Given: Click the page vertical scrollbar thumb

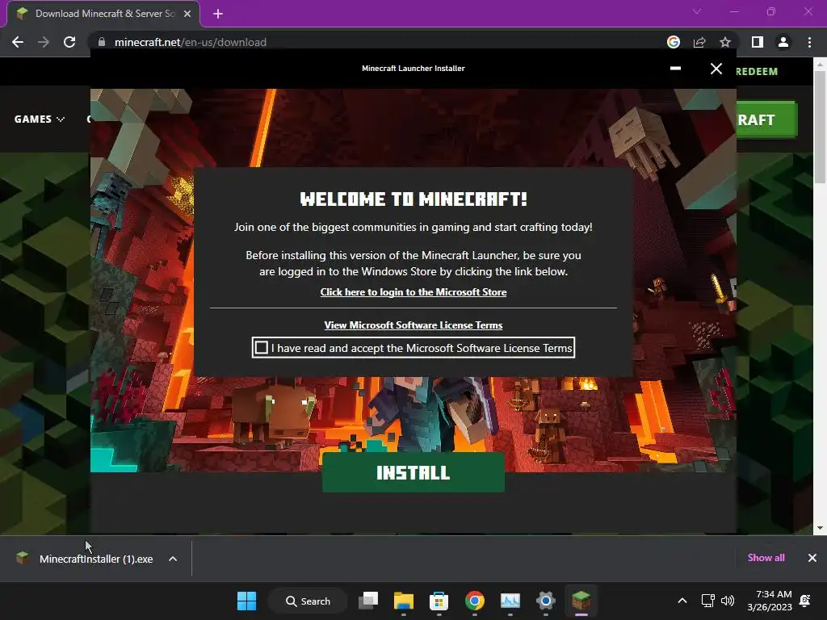Looking at the screenshot, I should [x=820, y=127].
